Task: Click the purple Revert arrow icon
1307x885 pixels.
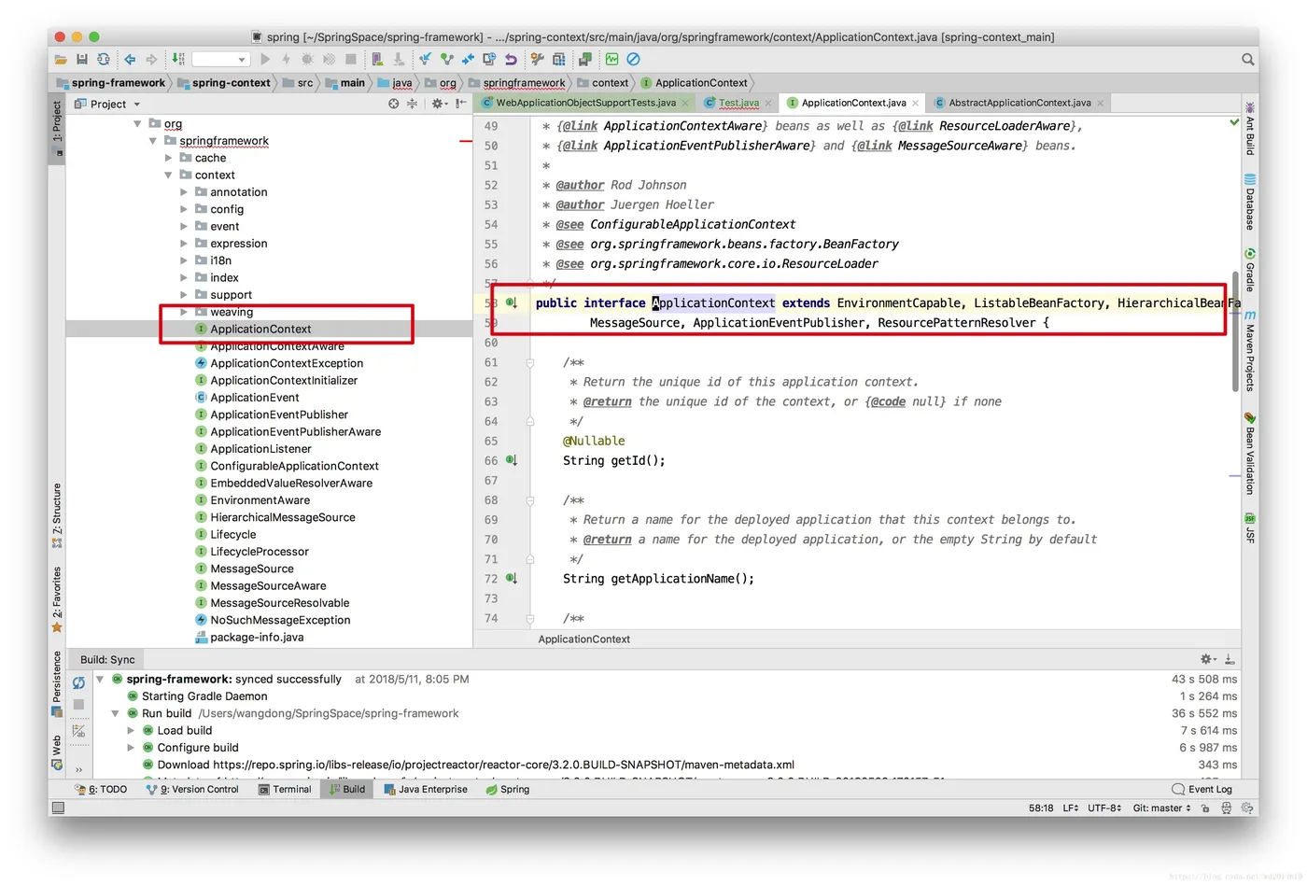Action: point(511,60)
